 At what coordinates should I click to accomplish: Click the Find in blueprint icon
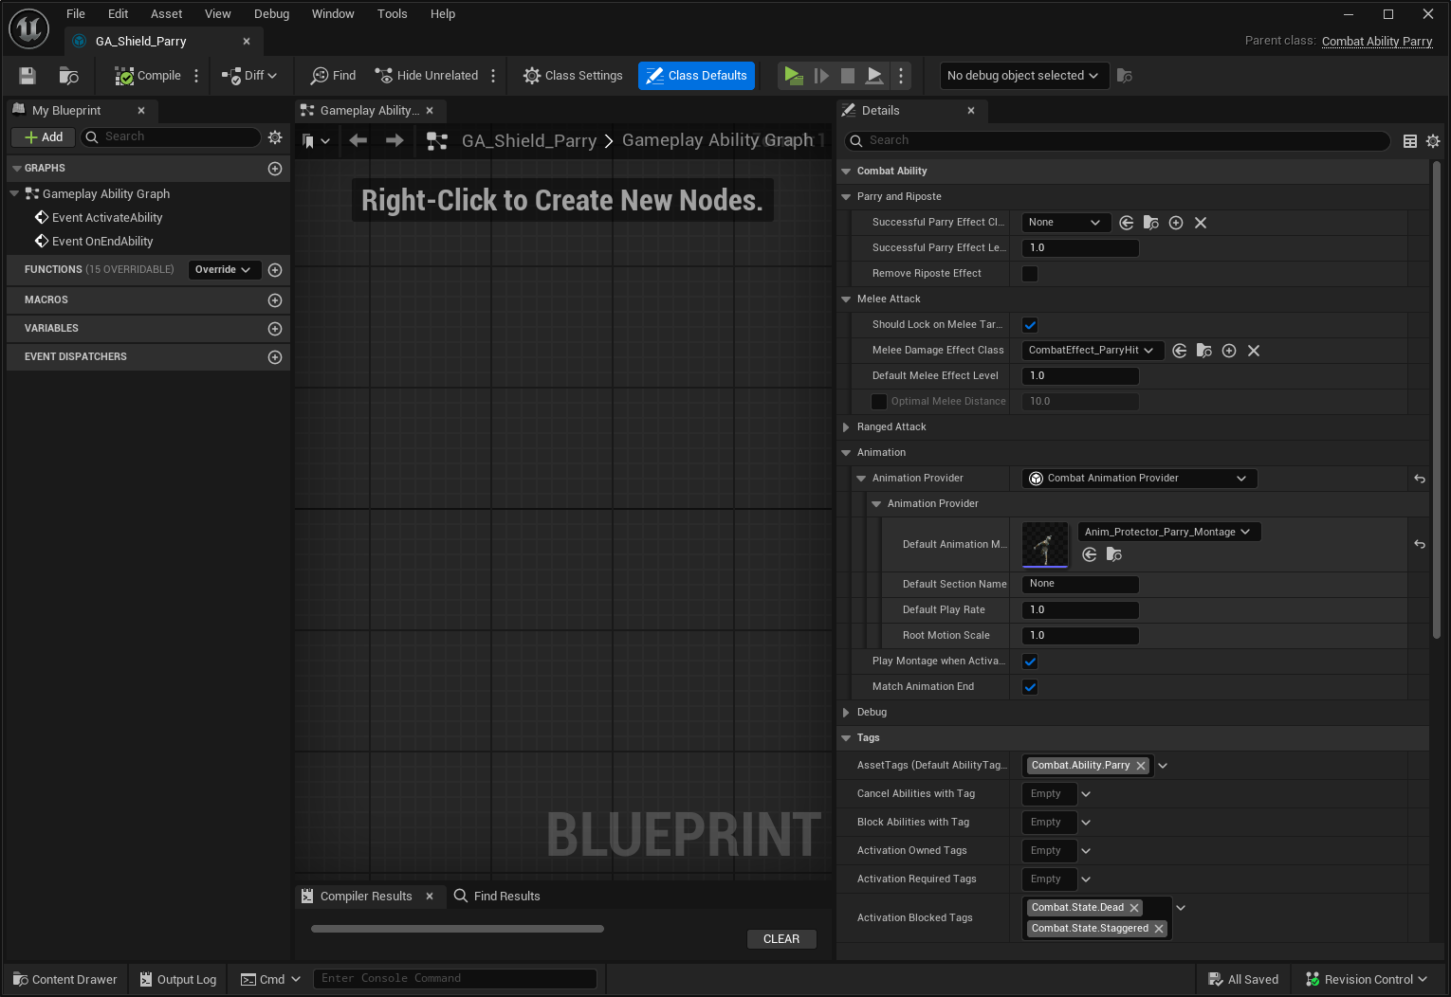[x=333, y=76]
